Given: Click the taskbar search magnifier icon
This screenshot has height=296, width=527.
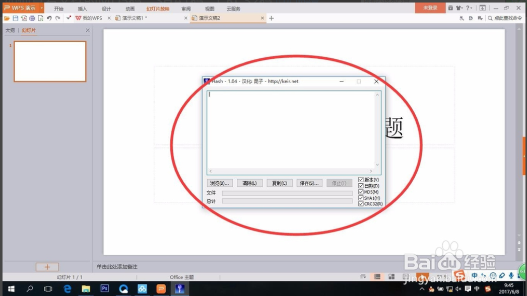Looking at the screenshot, I should [x=30, y=288].
